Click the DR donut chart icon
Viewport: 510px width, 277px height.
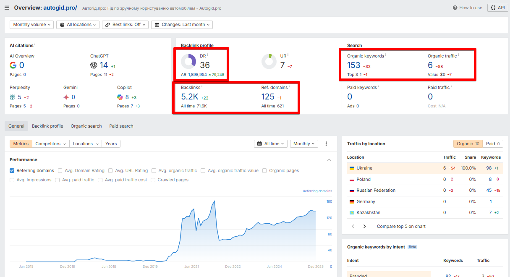(x=188, y=61)
